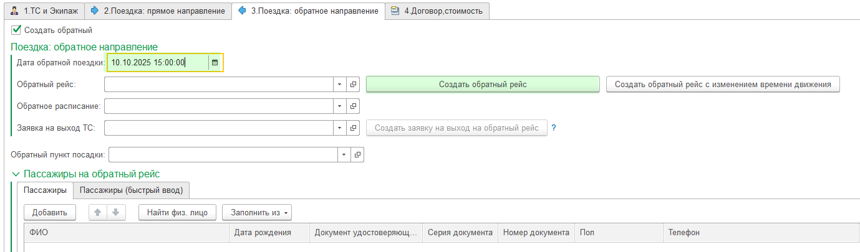
Task: Click open-form icon next to Обратный рейс
Action: [x=354, y=84]
